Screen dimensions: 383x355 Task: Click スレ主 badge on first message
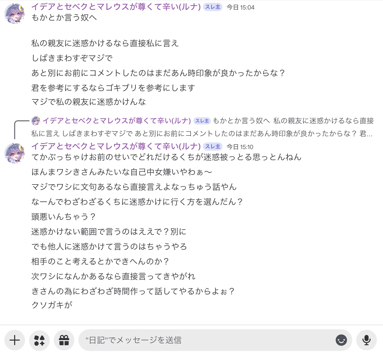click(213, 7)
